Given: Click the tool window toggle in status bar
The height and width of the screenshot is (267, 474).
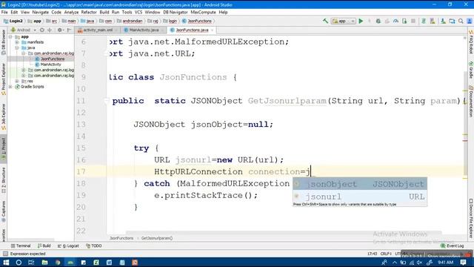Looking at the screenshot, I should [5, 254].
